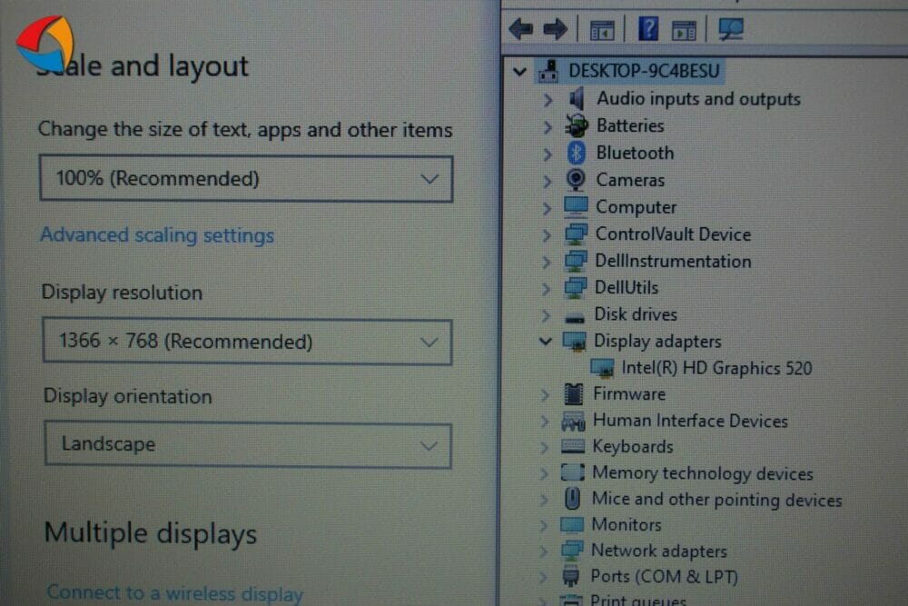Viewport: 908px width, 606px height.
Task: Collapse the DESKTOP-9C4BESU root node
Action: (x=519, y=71)
